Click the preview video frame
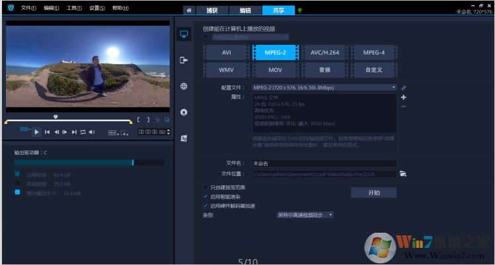 click(x=88, y=67)
